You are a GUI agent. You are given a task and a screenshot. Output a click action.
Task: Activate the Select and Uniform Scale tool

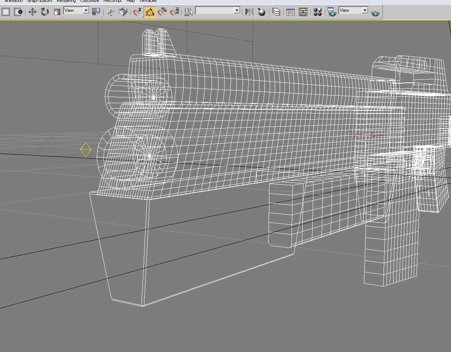(57, 12)
